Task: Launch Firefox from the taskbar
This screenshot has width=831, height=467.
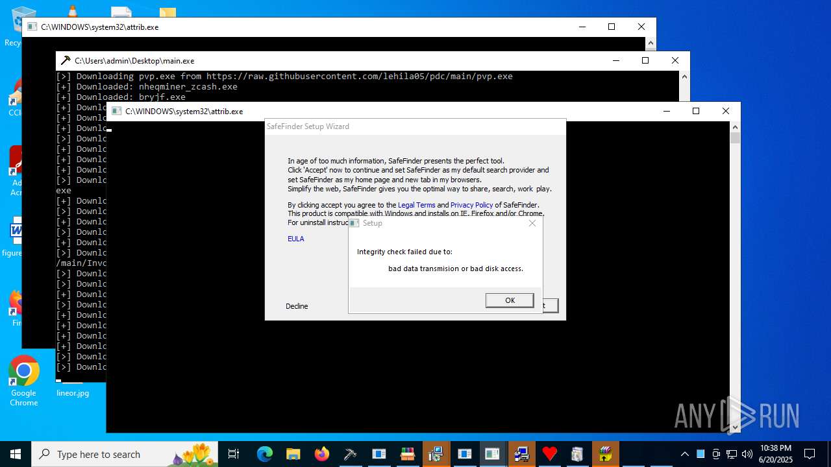Action: [321, 454]
